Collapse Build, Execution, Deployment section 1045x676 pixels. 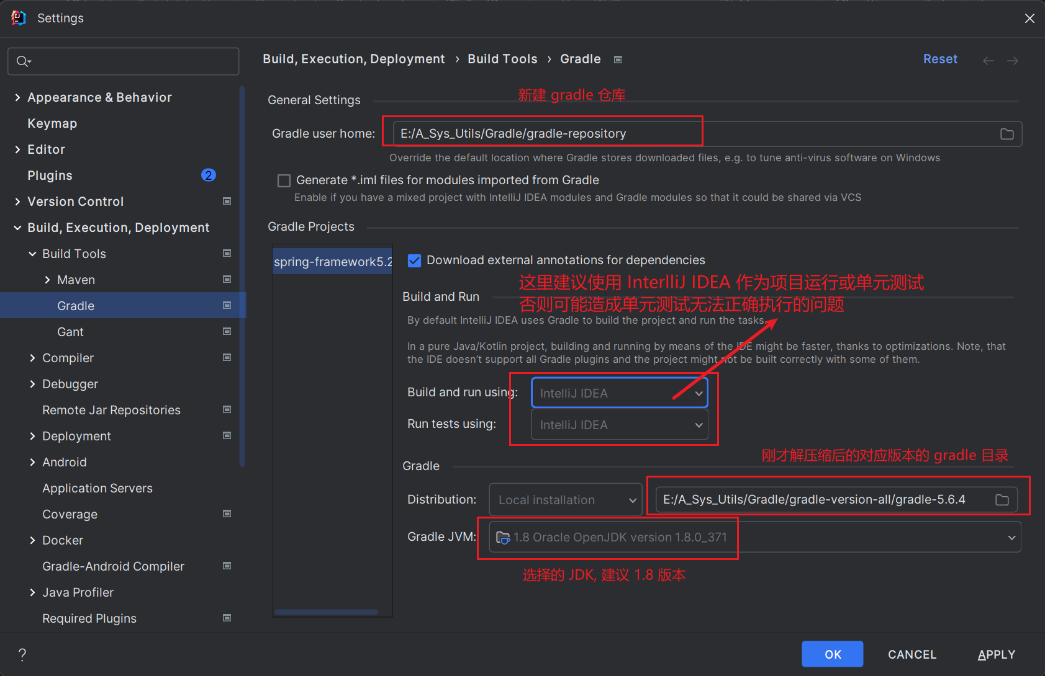tap(17, 228)
